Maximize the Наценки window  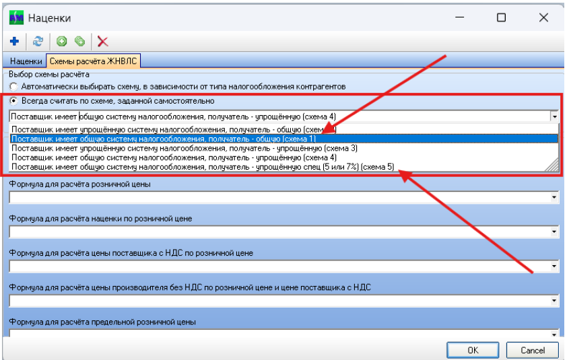tap(501, 18)
